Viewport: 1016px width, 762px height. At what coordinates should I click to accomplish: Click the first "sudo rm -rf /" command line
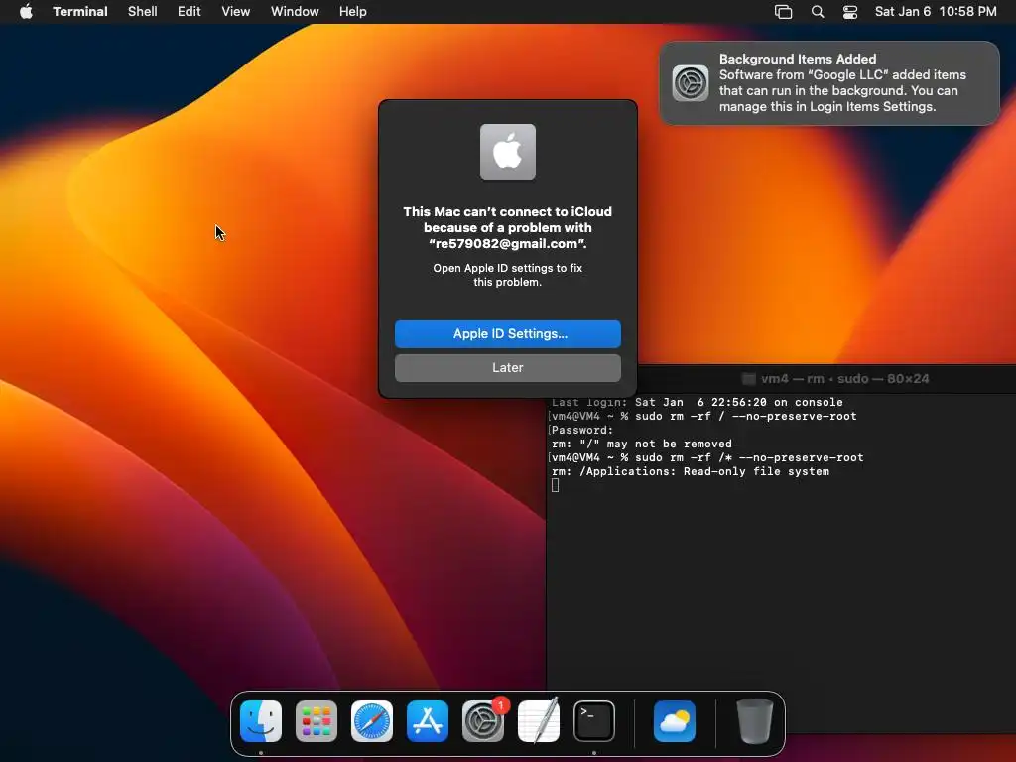click(x=703, y=416)
